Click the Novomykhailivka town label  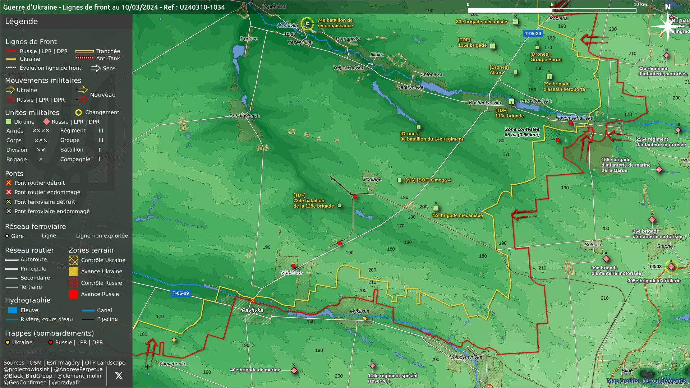574,118
